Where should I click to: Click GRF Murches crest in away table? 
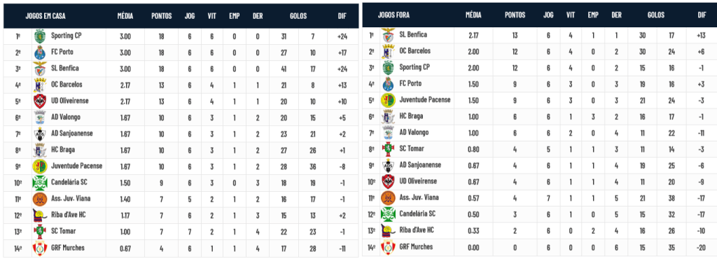(388, 248)
